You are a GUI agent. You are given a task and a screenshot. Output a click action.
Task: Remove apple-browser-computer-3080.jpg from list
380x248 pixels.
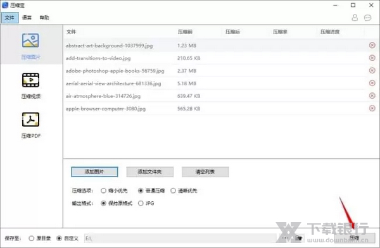coord(372,108)
